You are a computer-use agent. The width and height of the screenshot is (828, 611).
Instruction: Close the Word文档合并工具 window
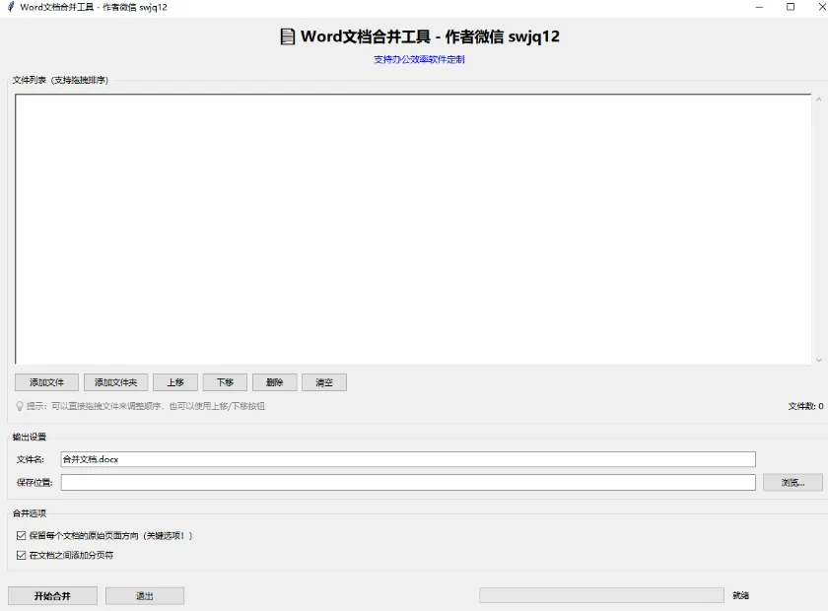[x=822, y=7]
